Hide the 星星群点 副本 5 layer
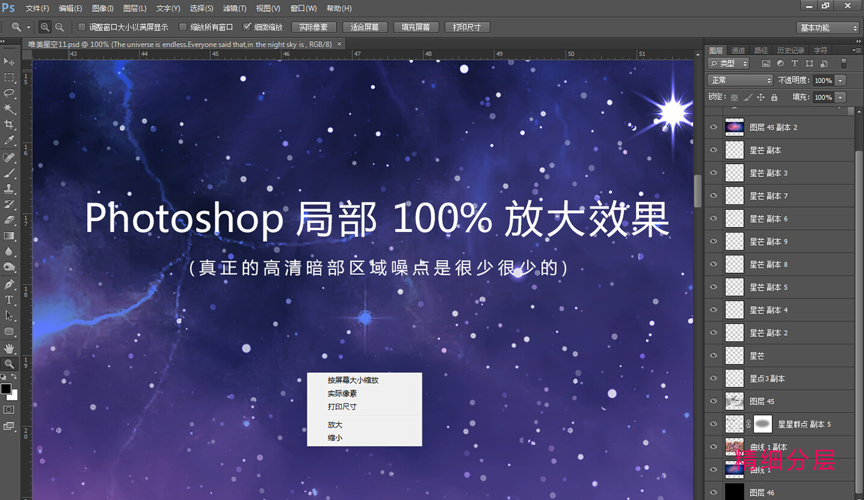 tap(713, 424)
